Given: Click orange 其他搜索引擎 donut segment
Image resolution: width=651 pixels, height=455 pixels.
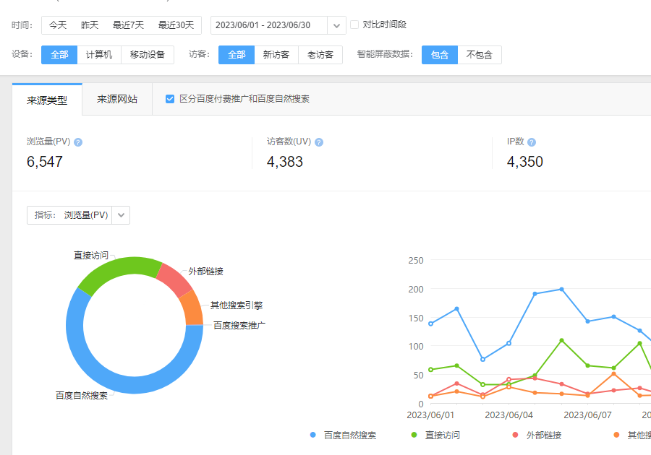Looking at the screenshot, I should point(192,308).
